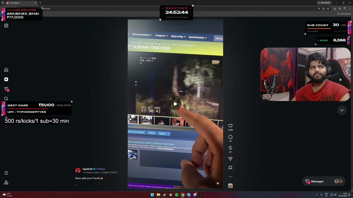The image size is (353, 198).
Task: Like the reel with heart icon
Action: 230,126
